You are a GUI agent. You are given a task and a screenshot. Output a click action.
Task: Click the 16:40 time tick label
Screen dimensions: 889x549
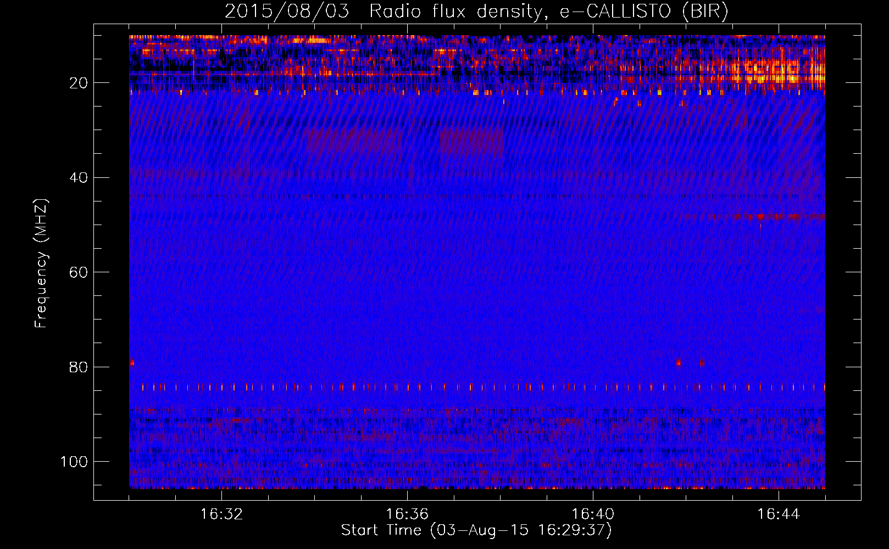pos(593,514)
